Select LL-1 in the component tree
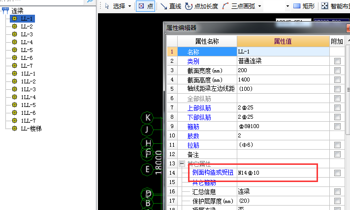350x210 pixels. (27, 19)
